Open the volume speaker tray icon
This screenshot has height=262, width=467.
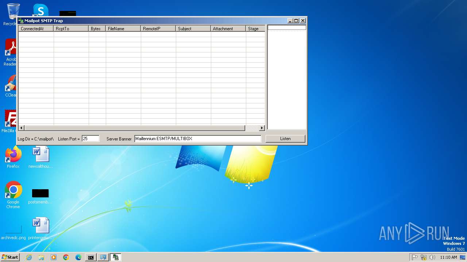pos(432,257)
